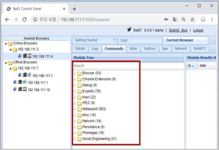Open the Network sub-tab
The height and width of the screenshot is (150, 219).
tap(181, 48)
